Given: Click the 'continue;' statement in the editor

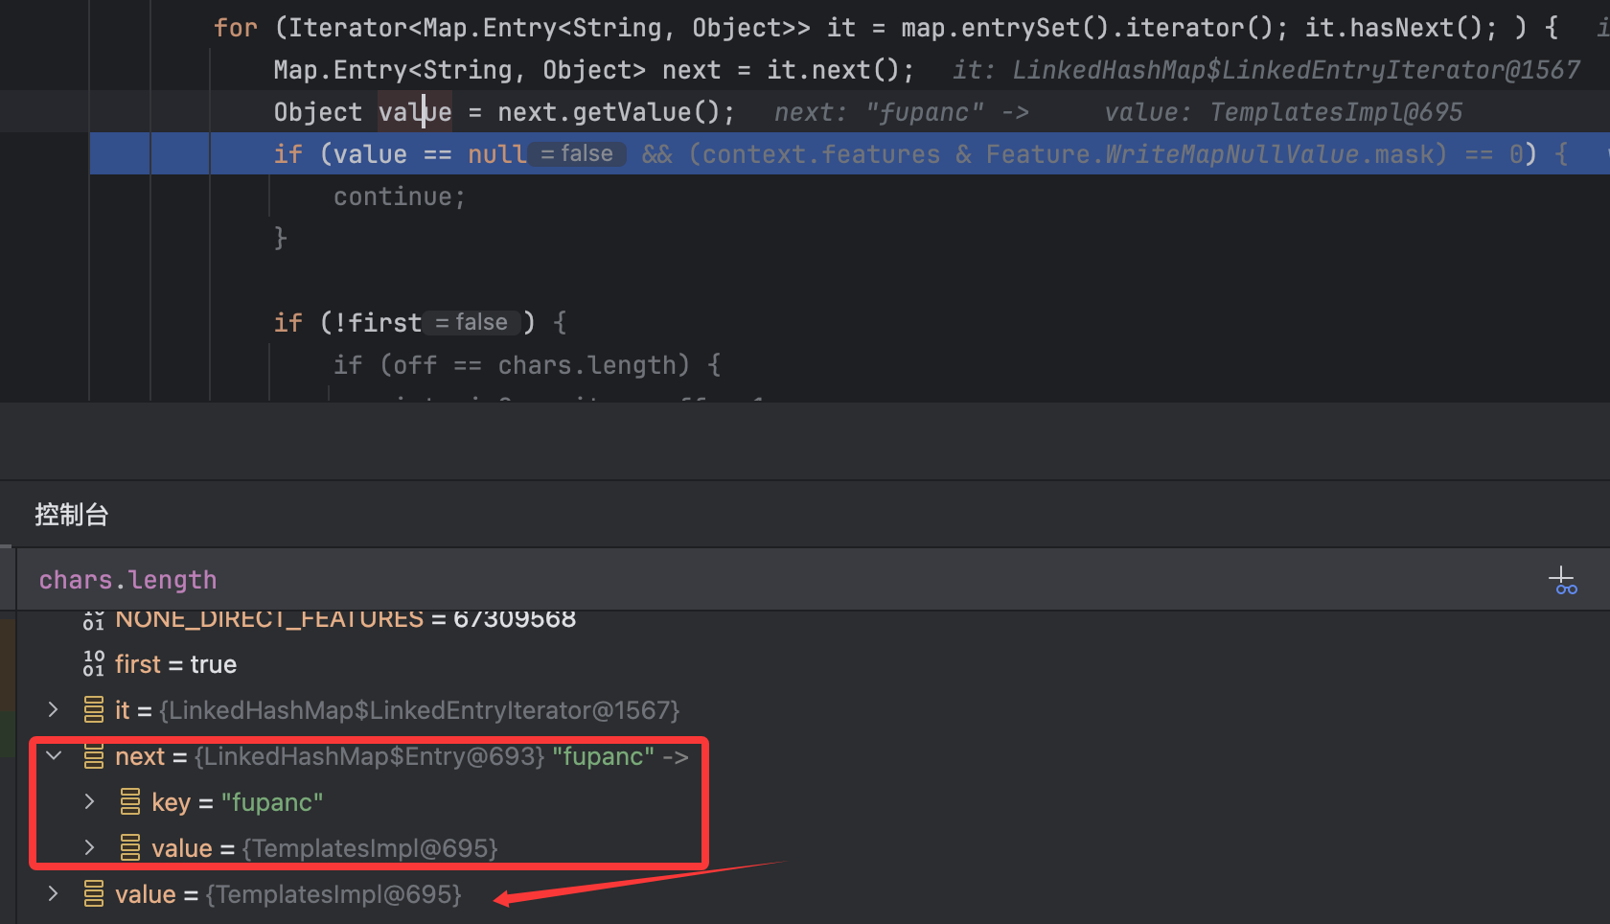Looking at the screenshot, I should 399,196.
